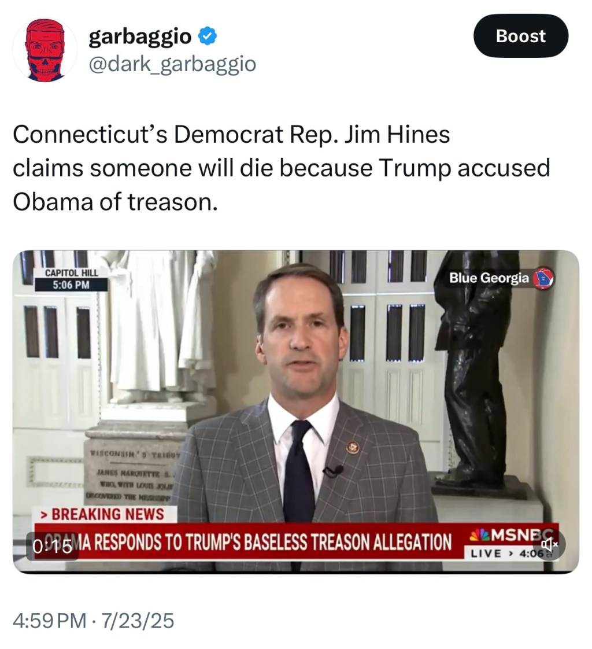Click the 7/23/25 post date

tap(138, 621)
